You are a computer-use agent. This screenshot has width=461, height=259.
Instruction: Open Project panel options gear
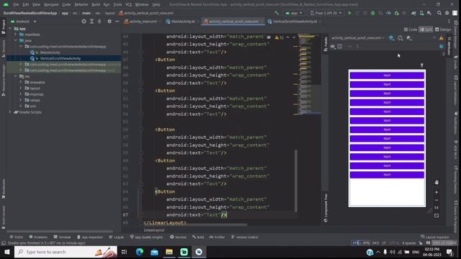(x=109, y=22)
